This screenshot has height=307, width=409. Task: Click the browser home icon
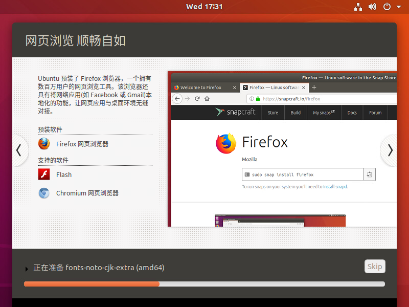207,99
